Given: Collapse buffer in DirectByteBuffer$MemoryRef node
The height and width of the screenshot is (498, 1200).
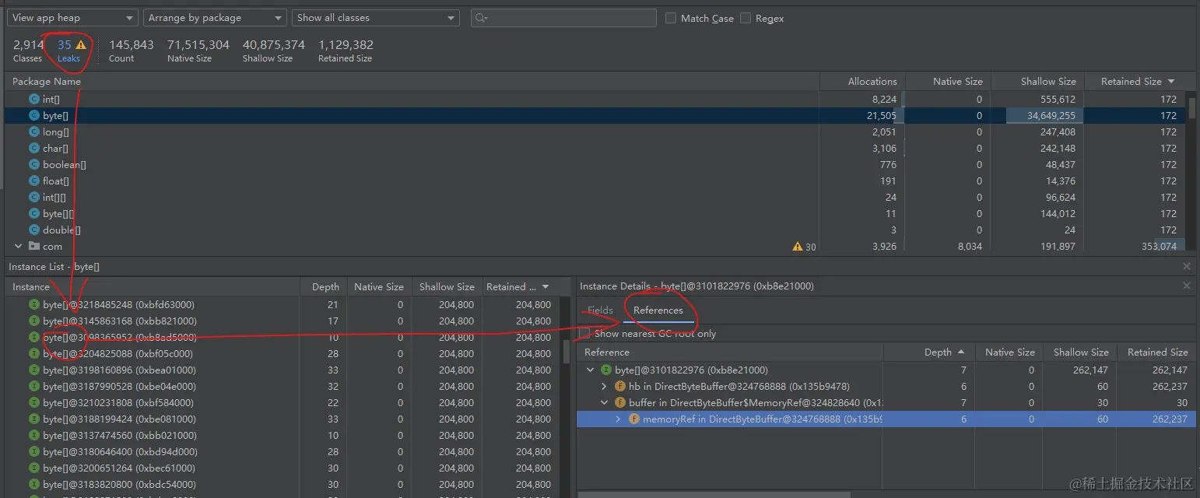Looking at the screenshot, I should (x=605, y=402).
